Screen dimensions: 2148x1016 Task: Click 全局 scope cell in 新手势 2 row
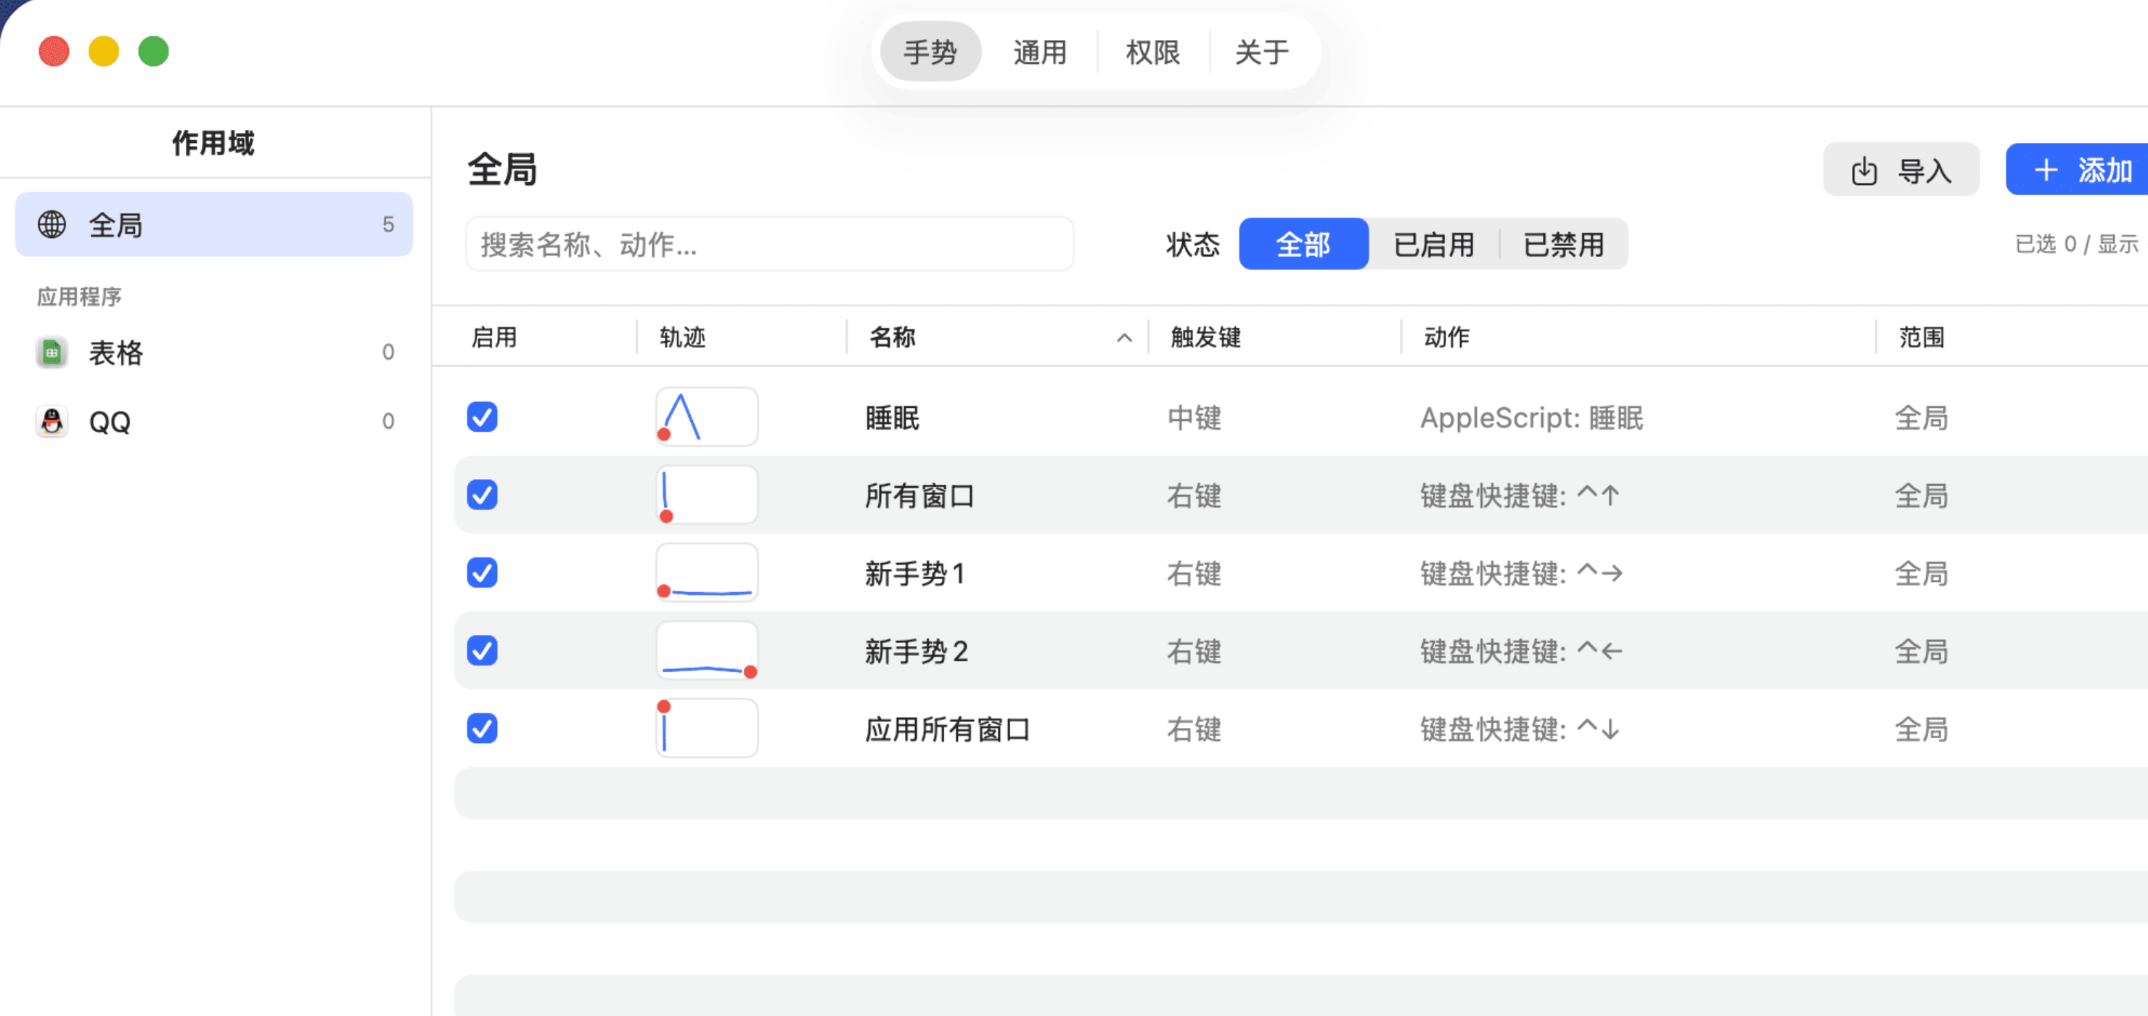[x=1921, y=652]
